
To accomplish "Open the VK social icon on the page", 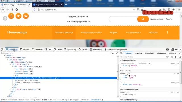I will 26,16.
